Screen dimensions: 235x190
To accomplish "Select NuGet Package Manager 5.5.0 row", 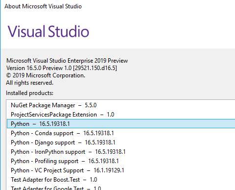I will 121,105.
